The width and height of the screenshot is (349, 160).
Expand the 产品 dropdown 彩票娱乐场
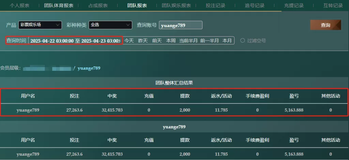click(40, 25)
